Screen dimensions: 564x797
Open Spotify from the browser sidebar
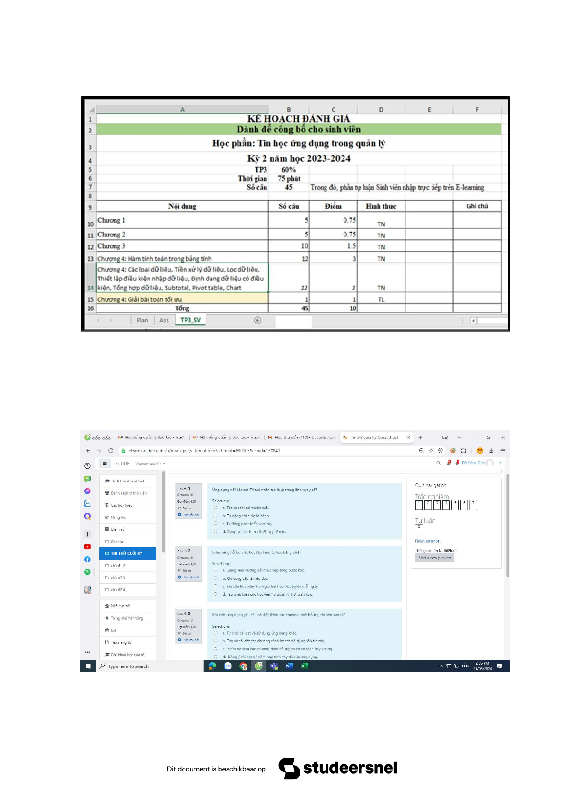tap(88, 572)
